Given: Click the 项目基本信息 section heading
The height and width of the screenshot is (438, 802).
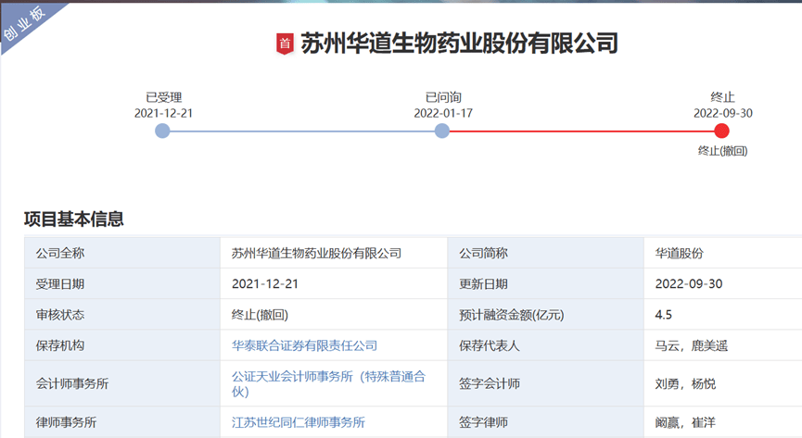Looking at the screenshot, I should click(x=74, y=219).
